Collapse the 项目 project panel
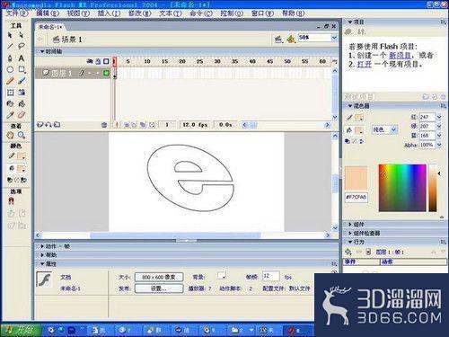 (350, 22)
